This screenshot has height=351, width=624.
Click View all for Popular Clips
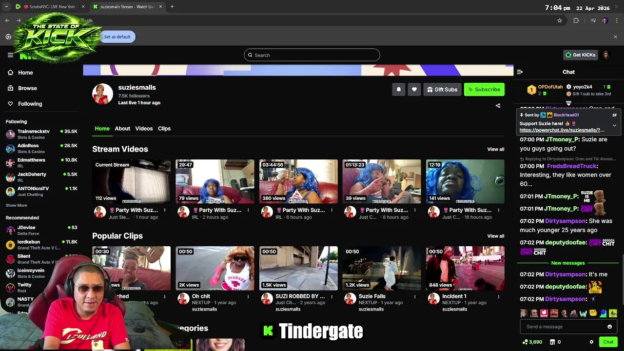[496, 236]
